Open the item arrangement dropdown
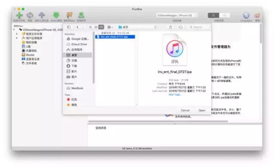 pos(110,27)
